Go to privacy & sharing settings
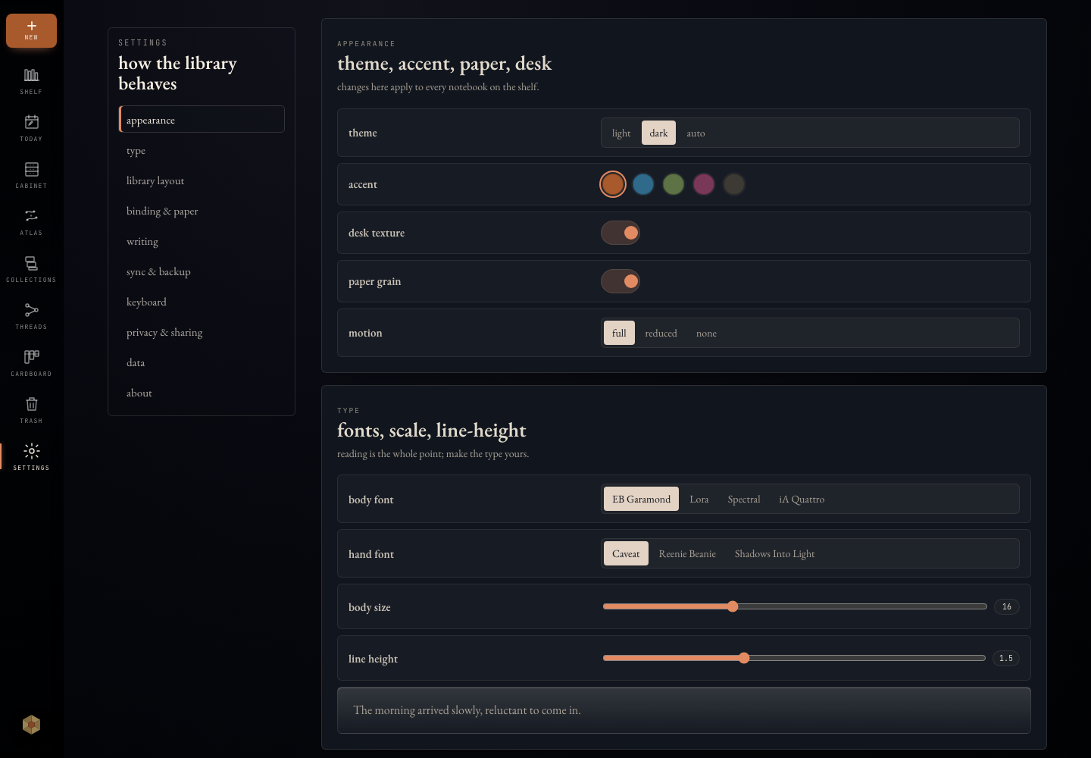Image resolution: width=1091 pixels, height=758 pixels. tap(202, 332)
